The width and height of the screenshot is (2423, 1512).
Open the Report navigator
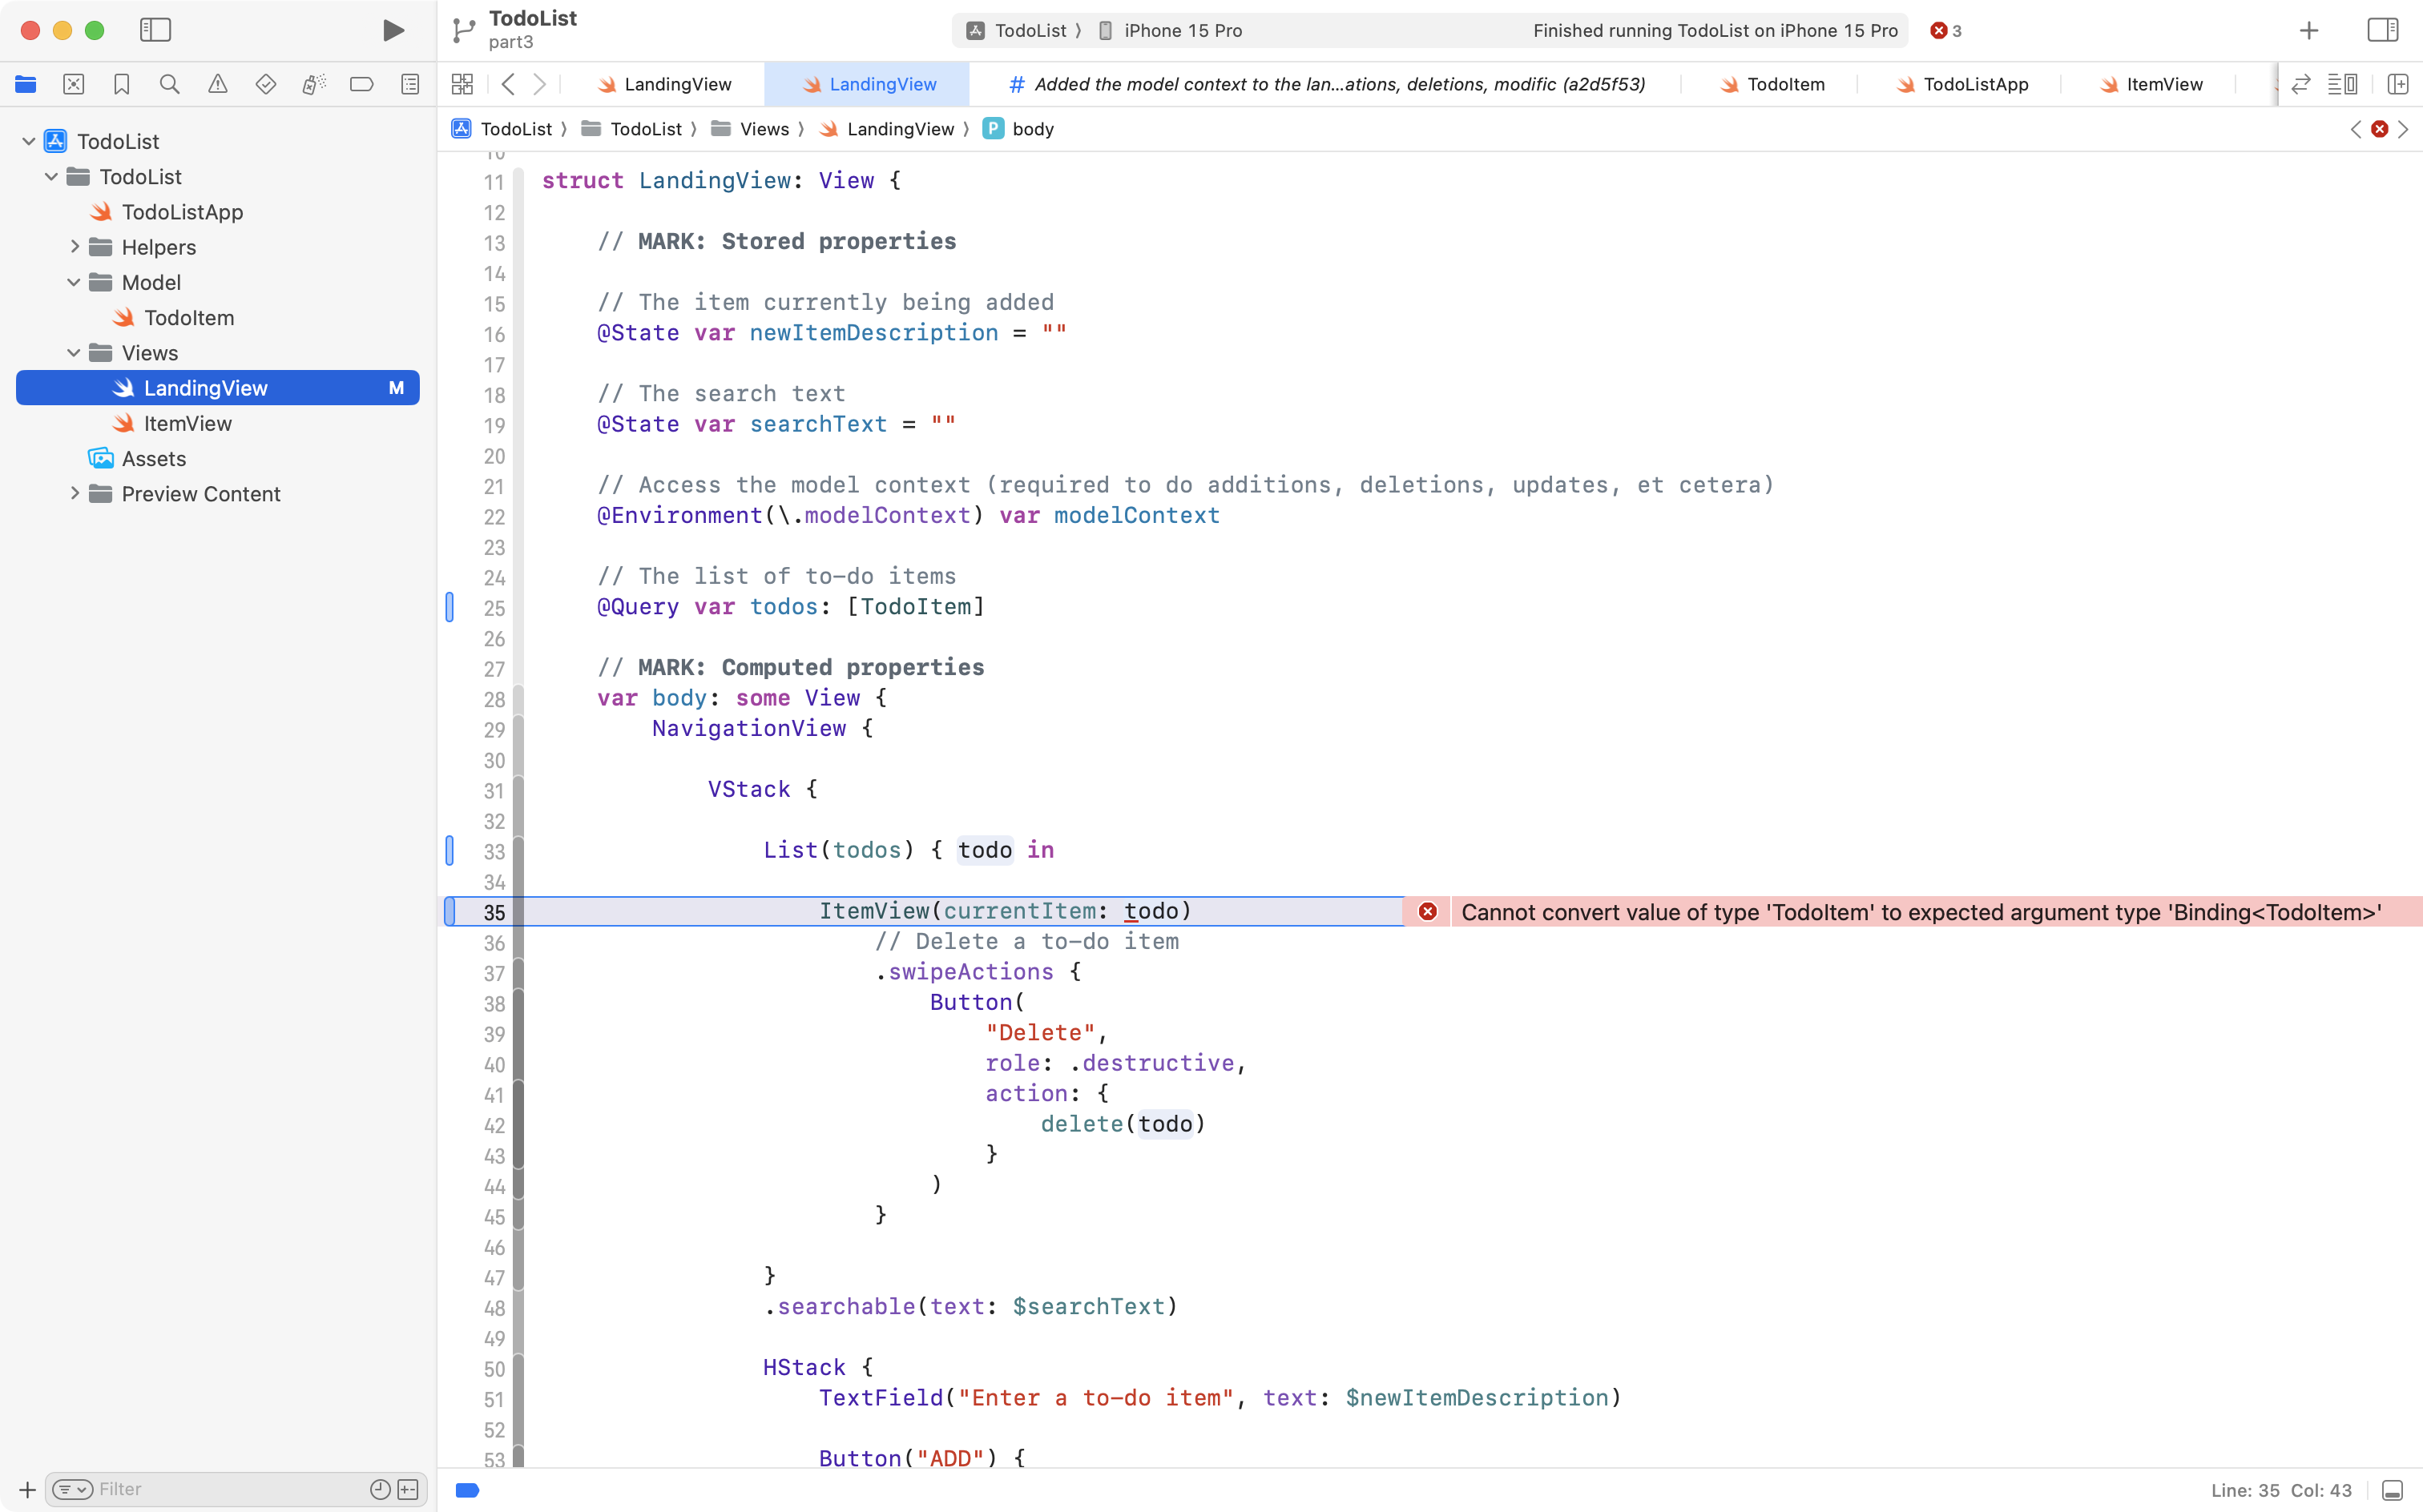[x=410, y=84]
